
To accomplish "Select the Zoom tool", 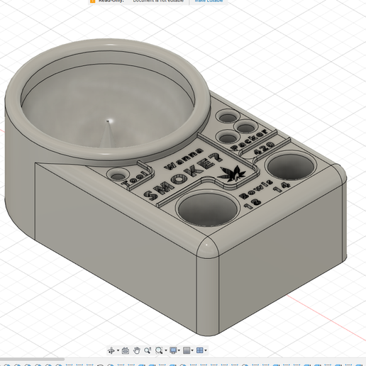I will 148,350.
